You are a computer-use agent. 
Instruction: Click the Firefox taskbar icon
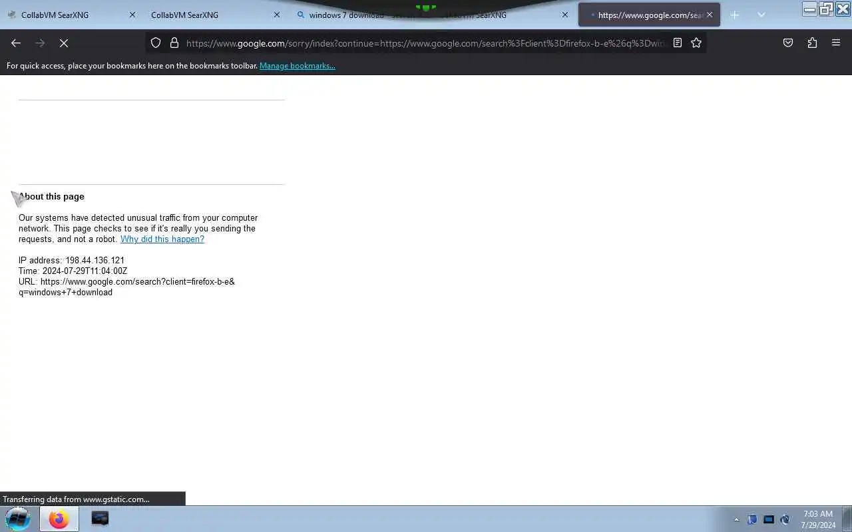click(x=59, y=519)
